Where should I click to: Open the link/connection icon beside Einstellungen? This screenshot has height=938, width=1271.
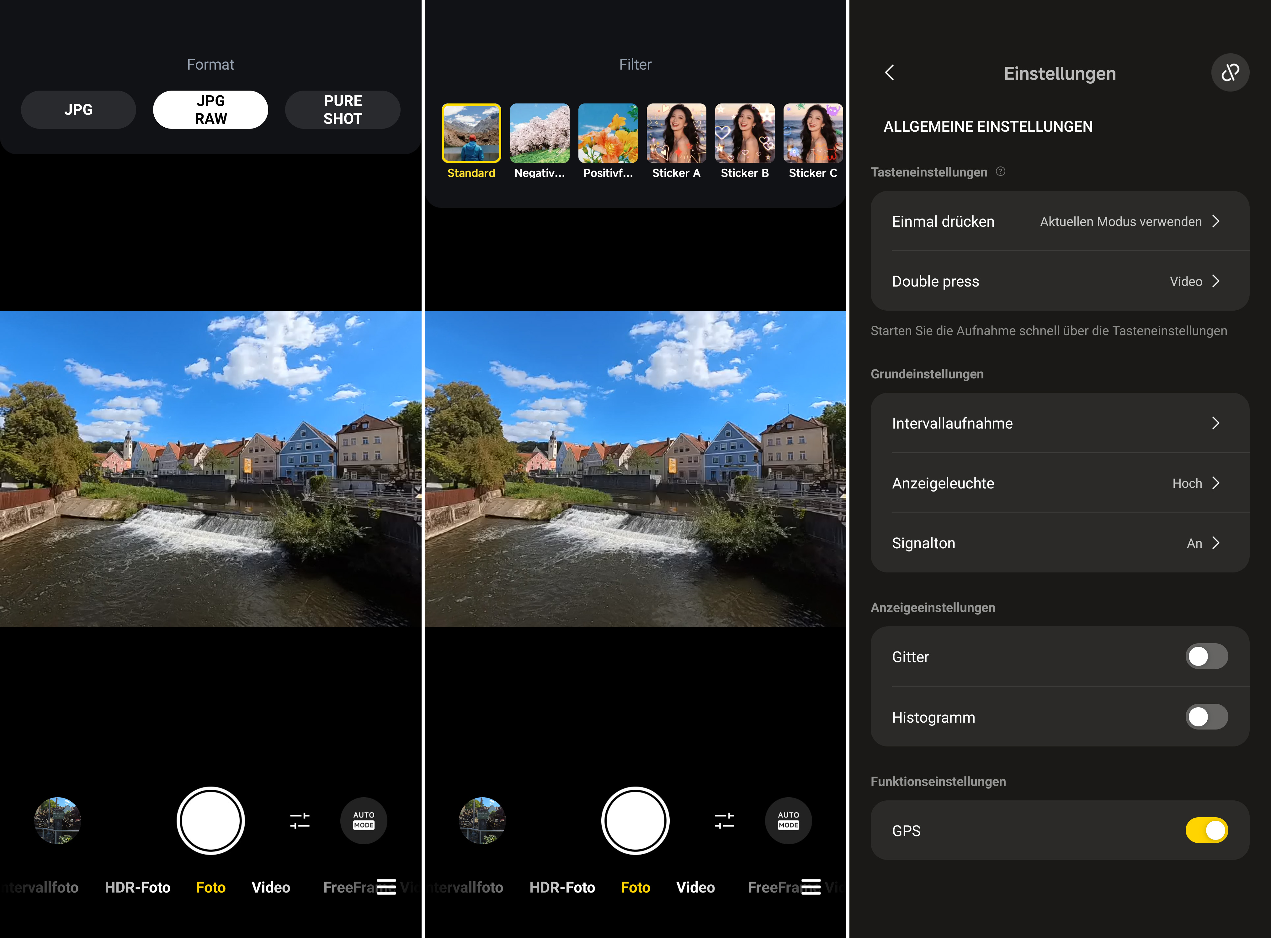(1230, 73)
